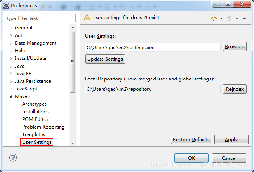Screen dimensions: 254x172
Task: Select the Maven category
Action: point(22,96)
